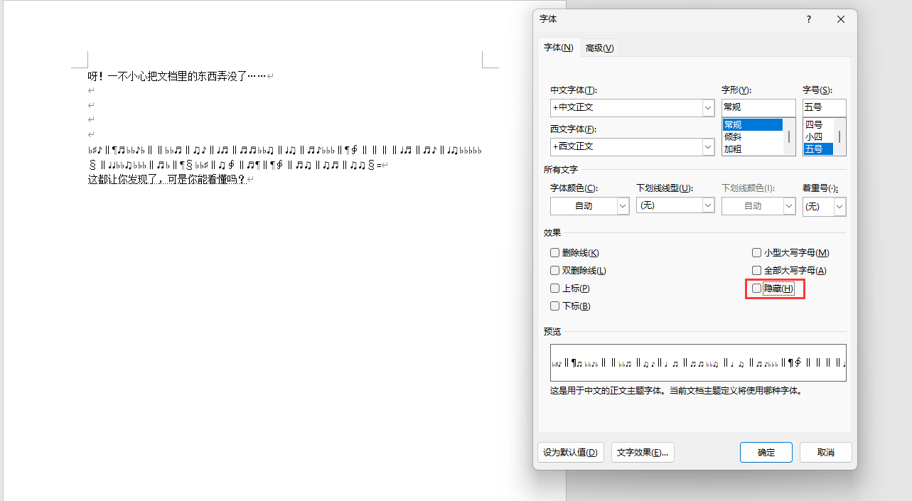Click the help question mark icon
Viewport: 912px width, 501px height.
809,20
